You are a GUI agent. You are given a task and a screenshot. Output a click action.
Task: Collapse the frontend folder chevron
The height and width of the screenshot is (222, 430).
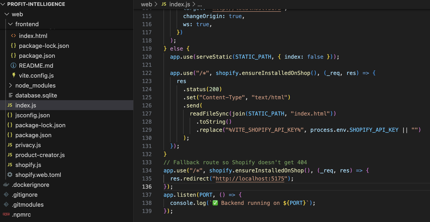click(10, 24)
